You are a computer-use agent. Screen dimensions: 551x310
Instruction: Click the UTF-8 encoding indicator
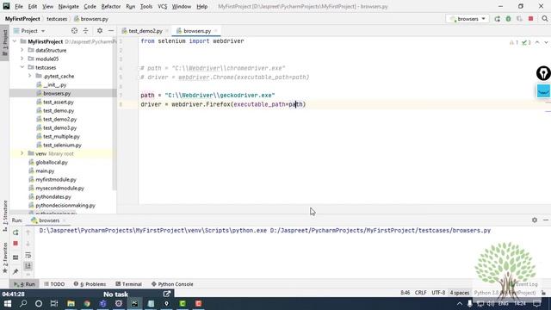438,293
